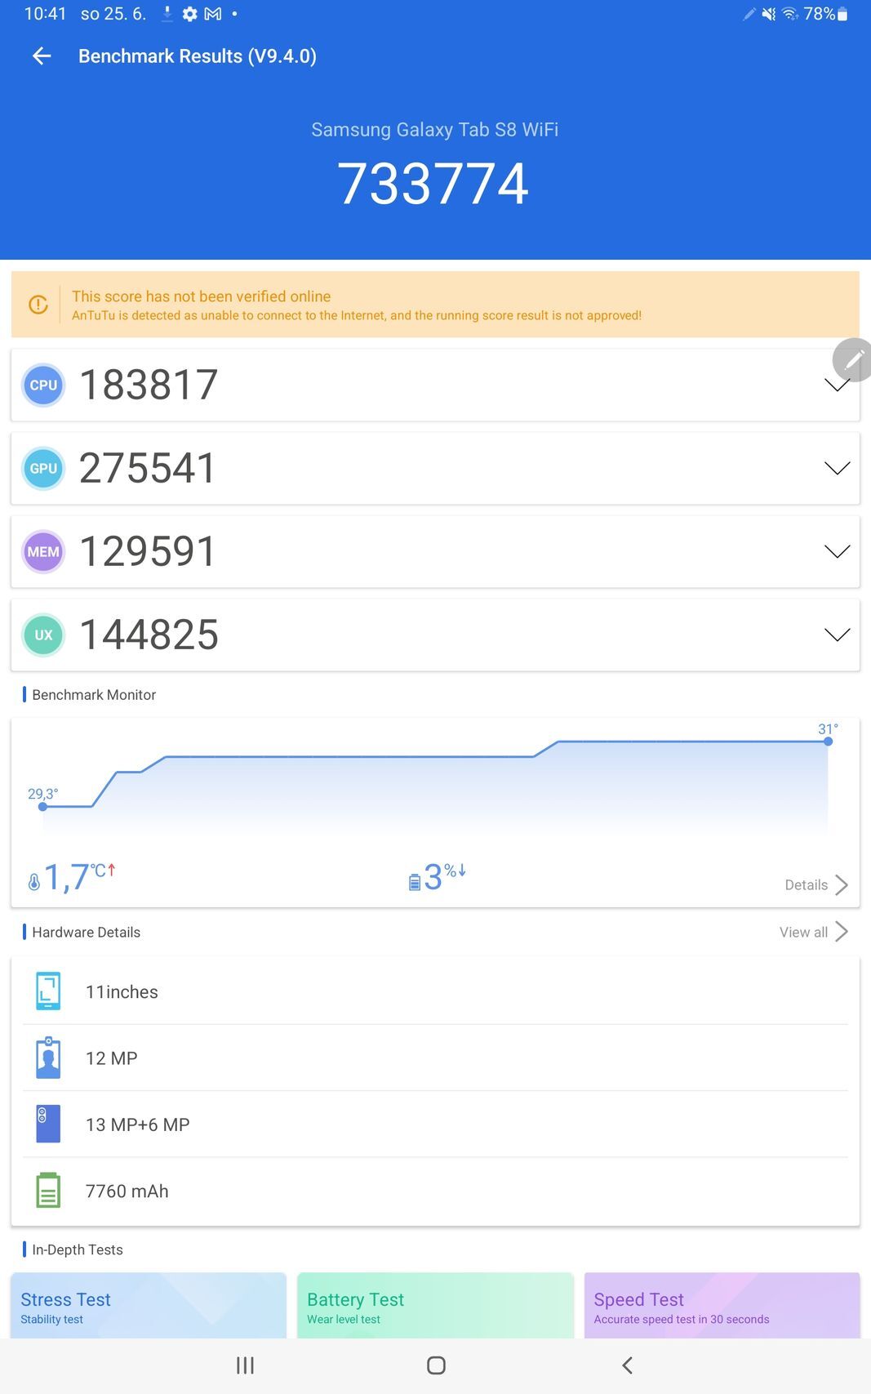Tap the MEM score icon
This screenshot has width=871, height=1394.
click(43, 551)
